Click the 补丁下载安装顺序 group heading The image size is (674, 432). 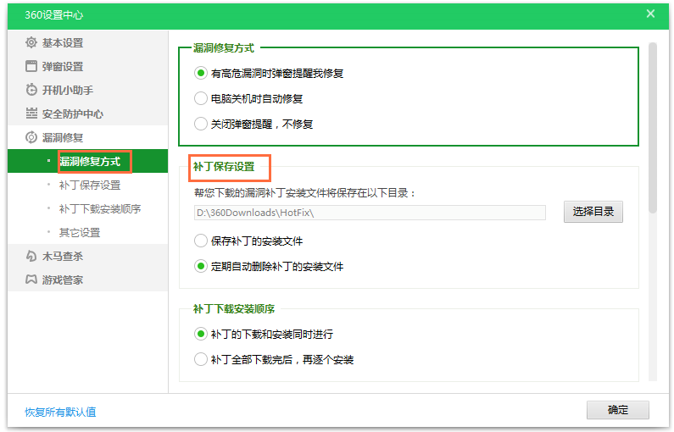tap(234, 309)
